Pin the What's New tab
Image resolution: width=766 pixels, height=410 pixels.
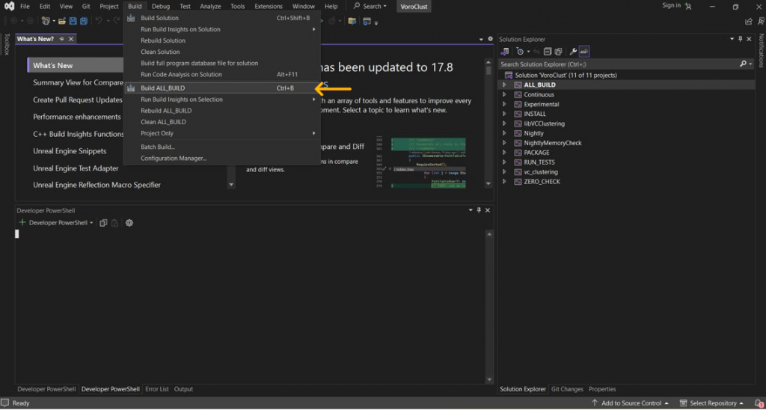point(62,39)
